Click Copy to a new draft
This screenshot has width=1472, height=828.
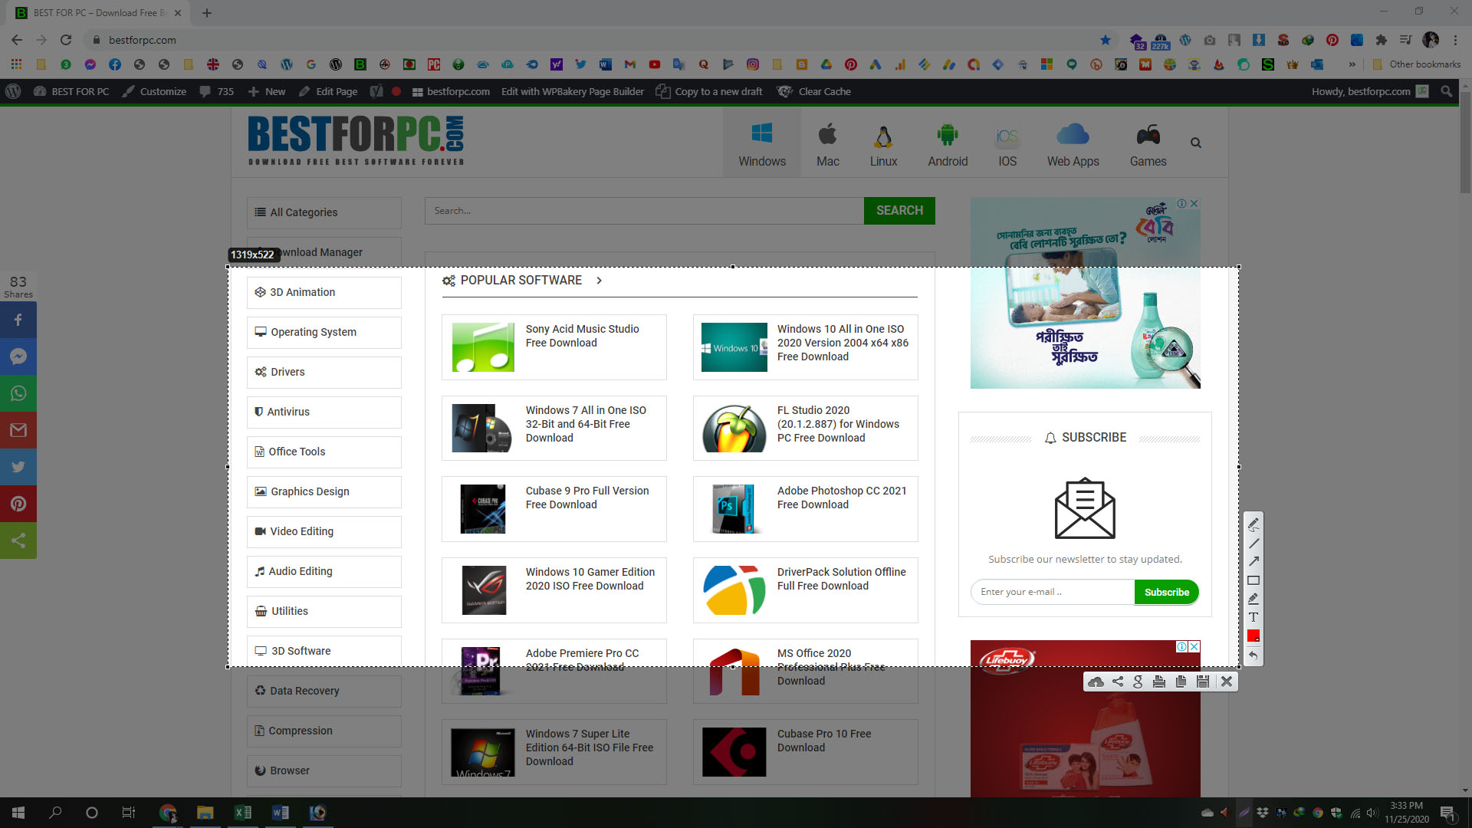(709, 91)
